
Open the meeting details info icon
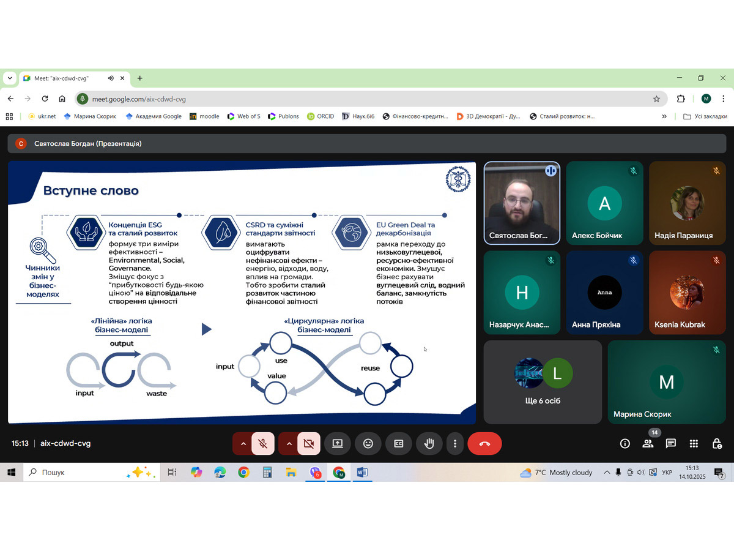pyautogui.click(x=625, y=444)
